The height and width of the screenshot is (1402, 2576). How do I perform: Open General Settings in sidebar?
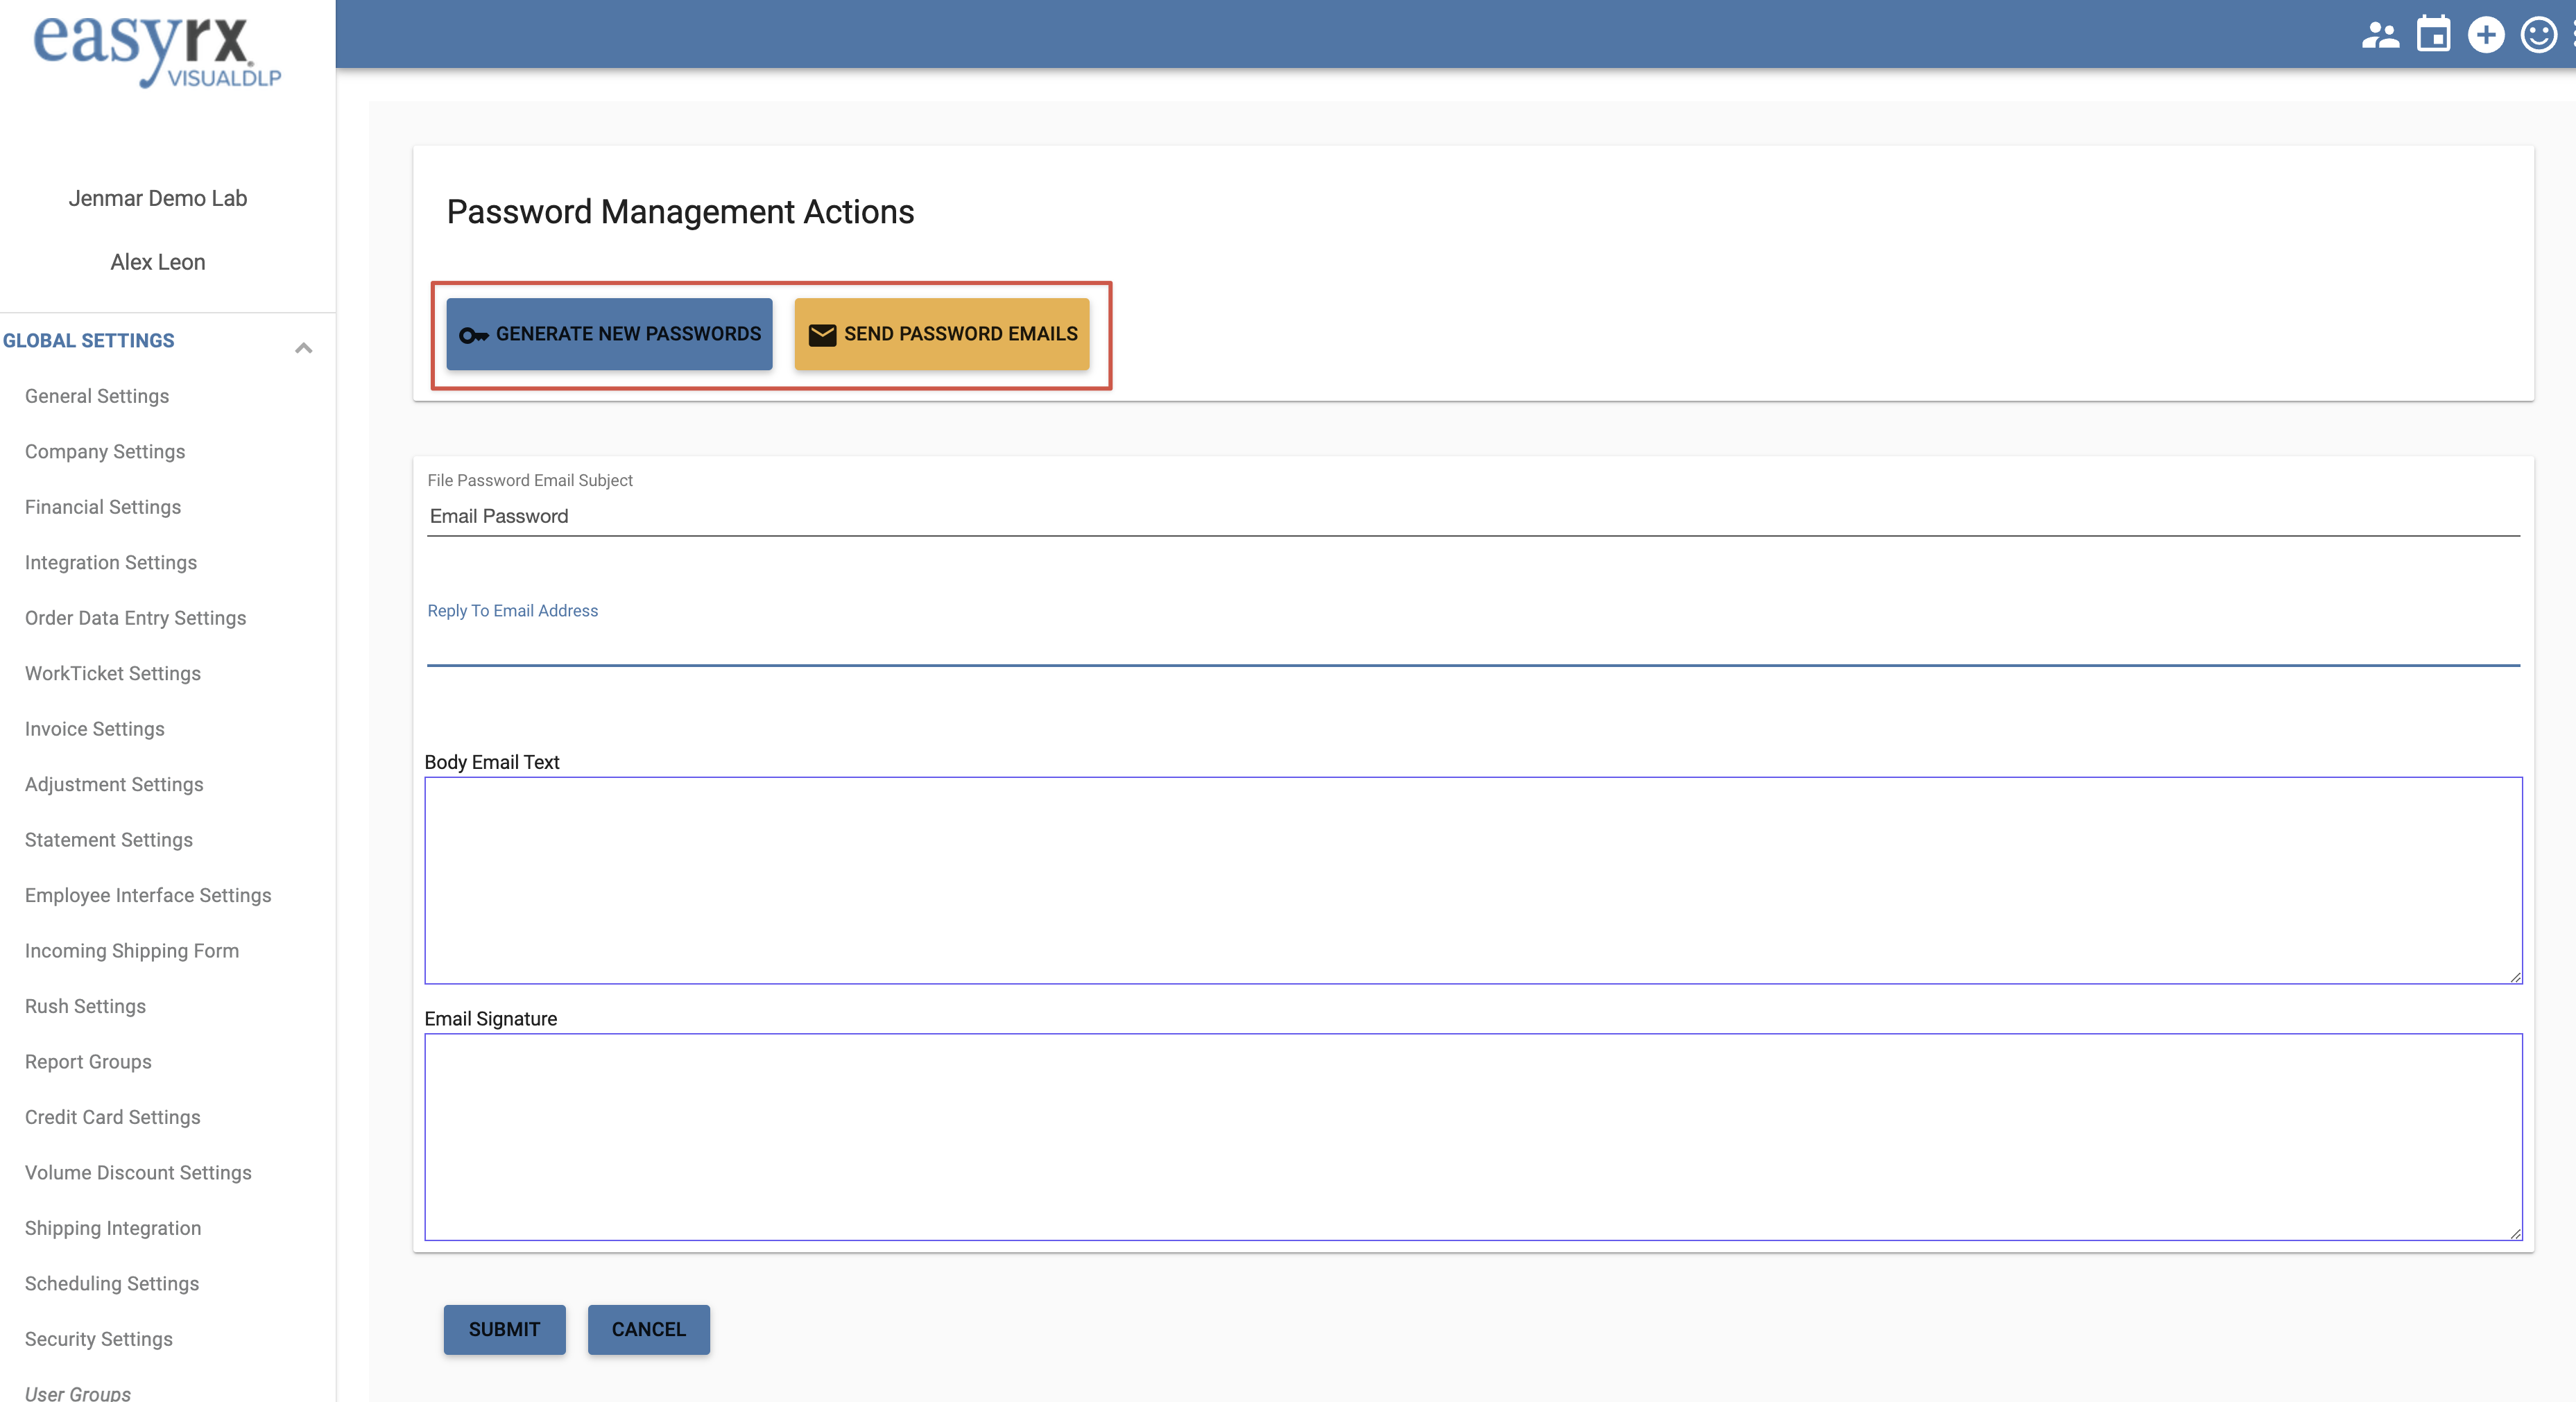click(x=97, y=396)
